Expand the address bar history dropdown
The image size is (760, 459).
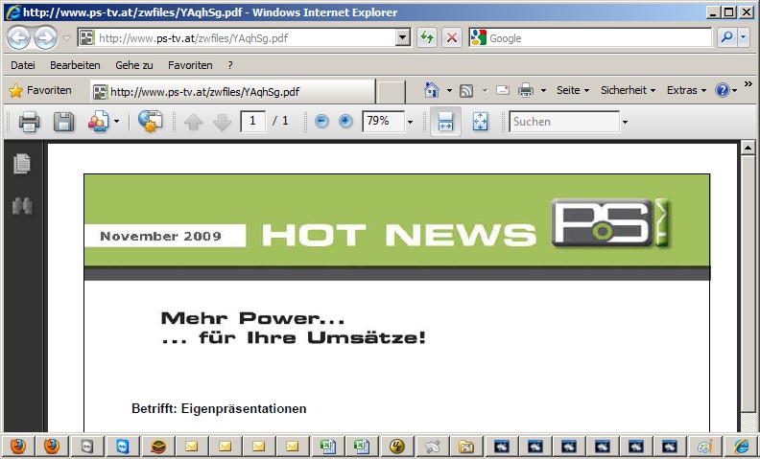point(403,37)
